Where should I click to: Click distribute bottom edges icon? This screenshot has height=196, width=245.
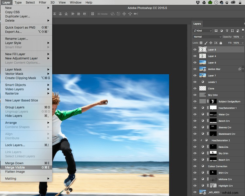click(x=66, y=14)
